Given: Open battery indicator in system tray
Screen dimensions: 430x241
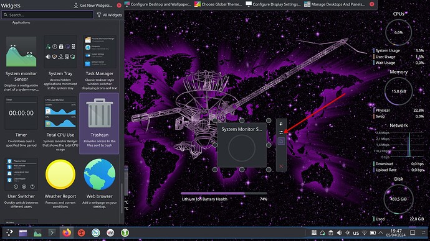Looking at the screenshot, I should (x=373, y=233).
